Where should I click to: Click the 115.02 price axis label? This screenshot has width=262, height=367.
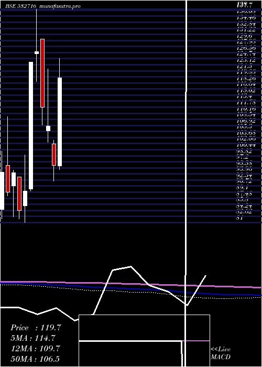[x=246, y=90]
